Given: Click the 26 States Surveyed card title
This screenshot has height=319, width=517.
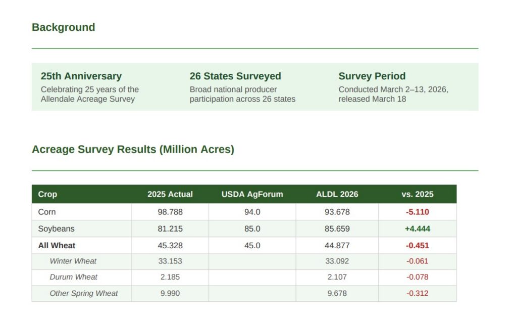Looking at the screenshot, I should pos(235,76).
